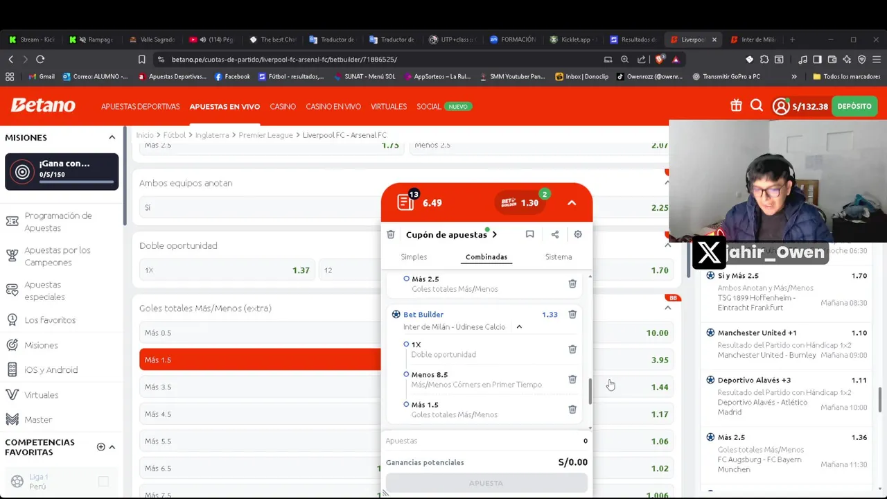Open Brave Shields icon
887x499 pixels.
[660, 60]
